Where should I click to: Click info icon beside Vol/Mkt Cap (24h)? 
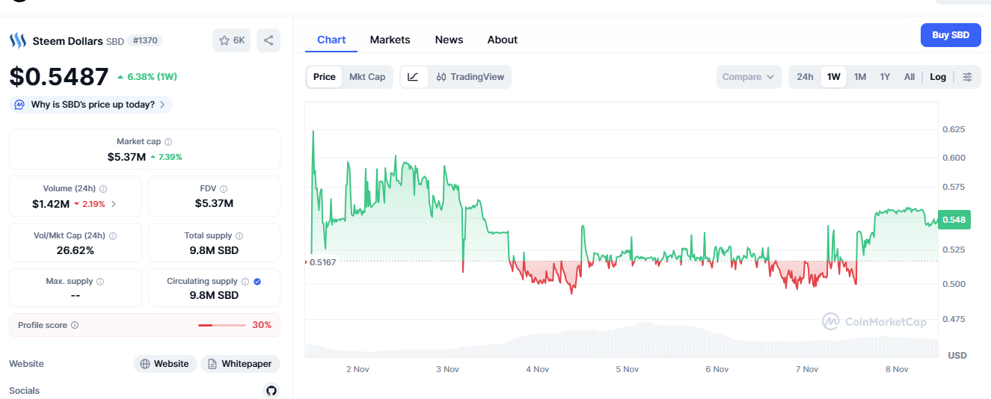tap(112, 235)
